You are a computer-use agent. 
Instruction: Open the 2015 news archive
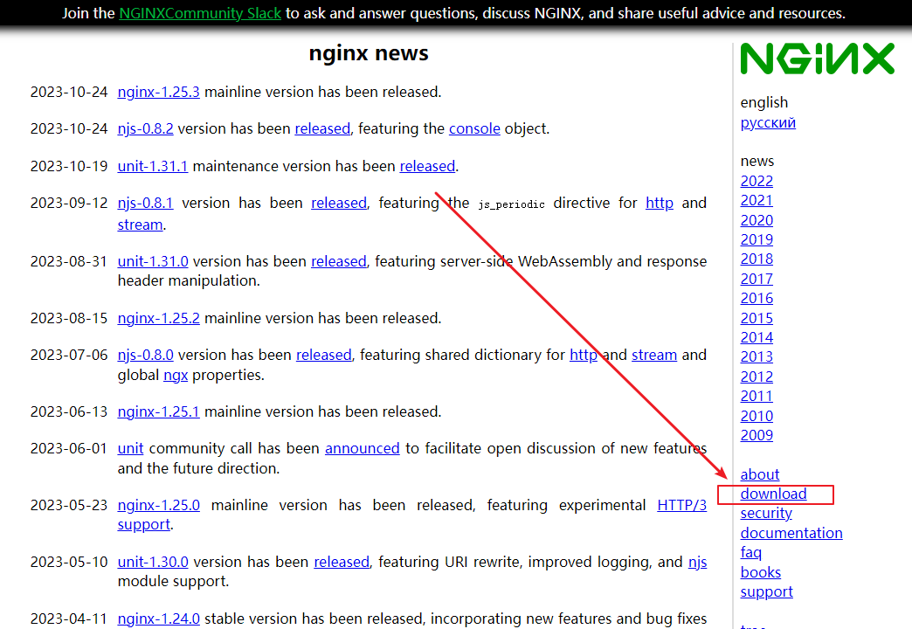point(757,318)
